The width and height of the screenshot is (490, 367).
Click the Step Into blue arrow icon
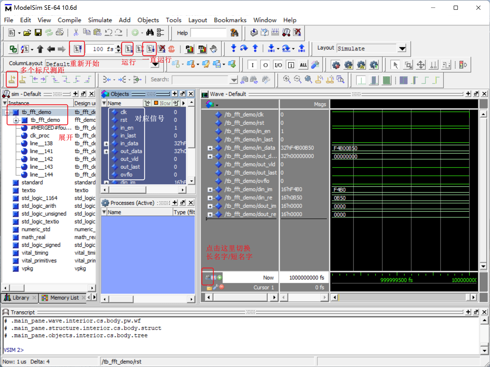tap(234, 48)
